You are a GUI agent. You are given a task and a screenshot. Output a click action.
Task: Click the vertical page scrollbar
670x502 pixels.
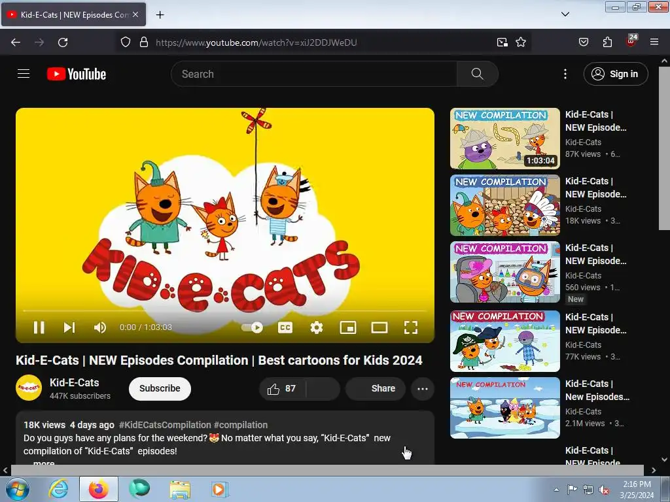(664, 148)
